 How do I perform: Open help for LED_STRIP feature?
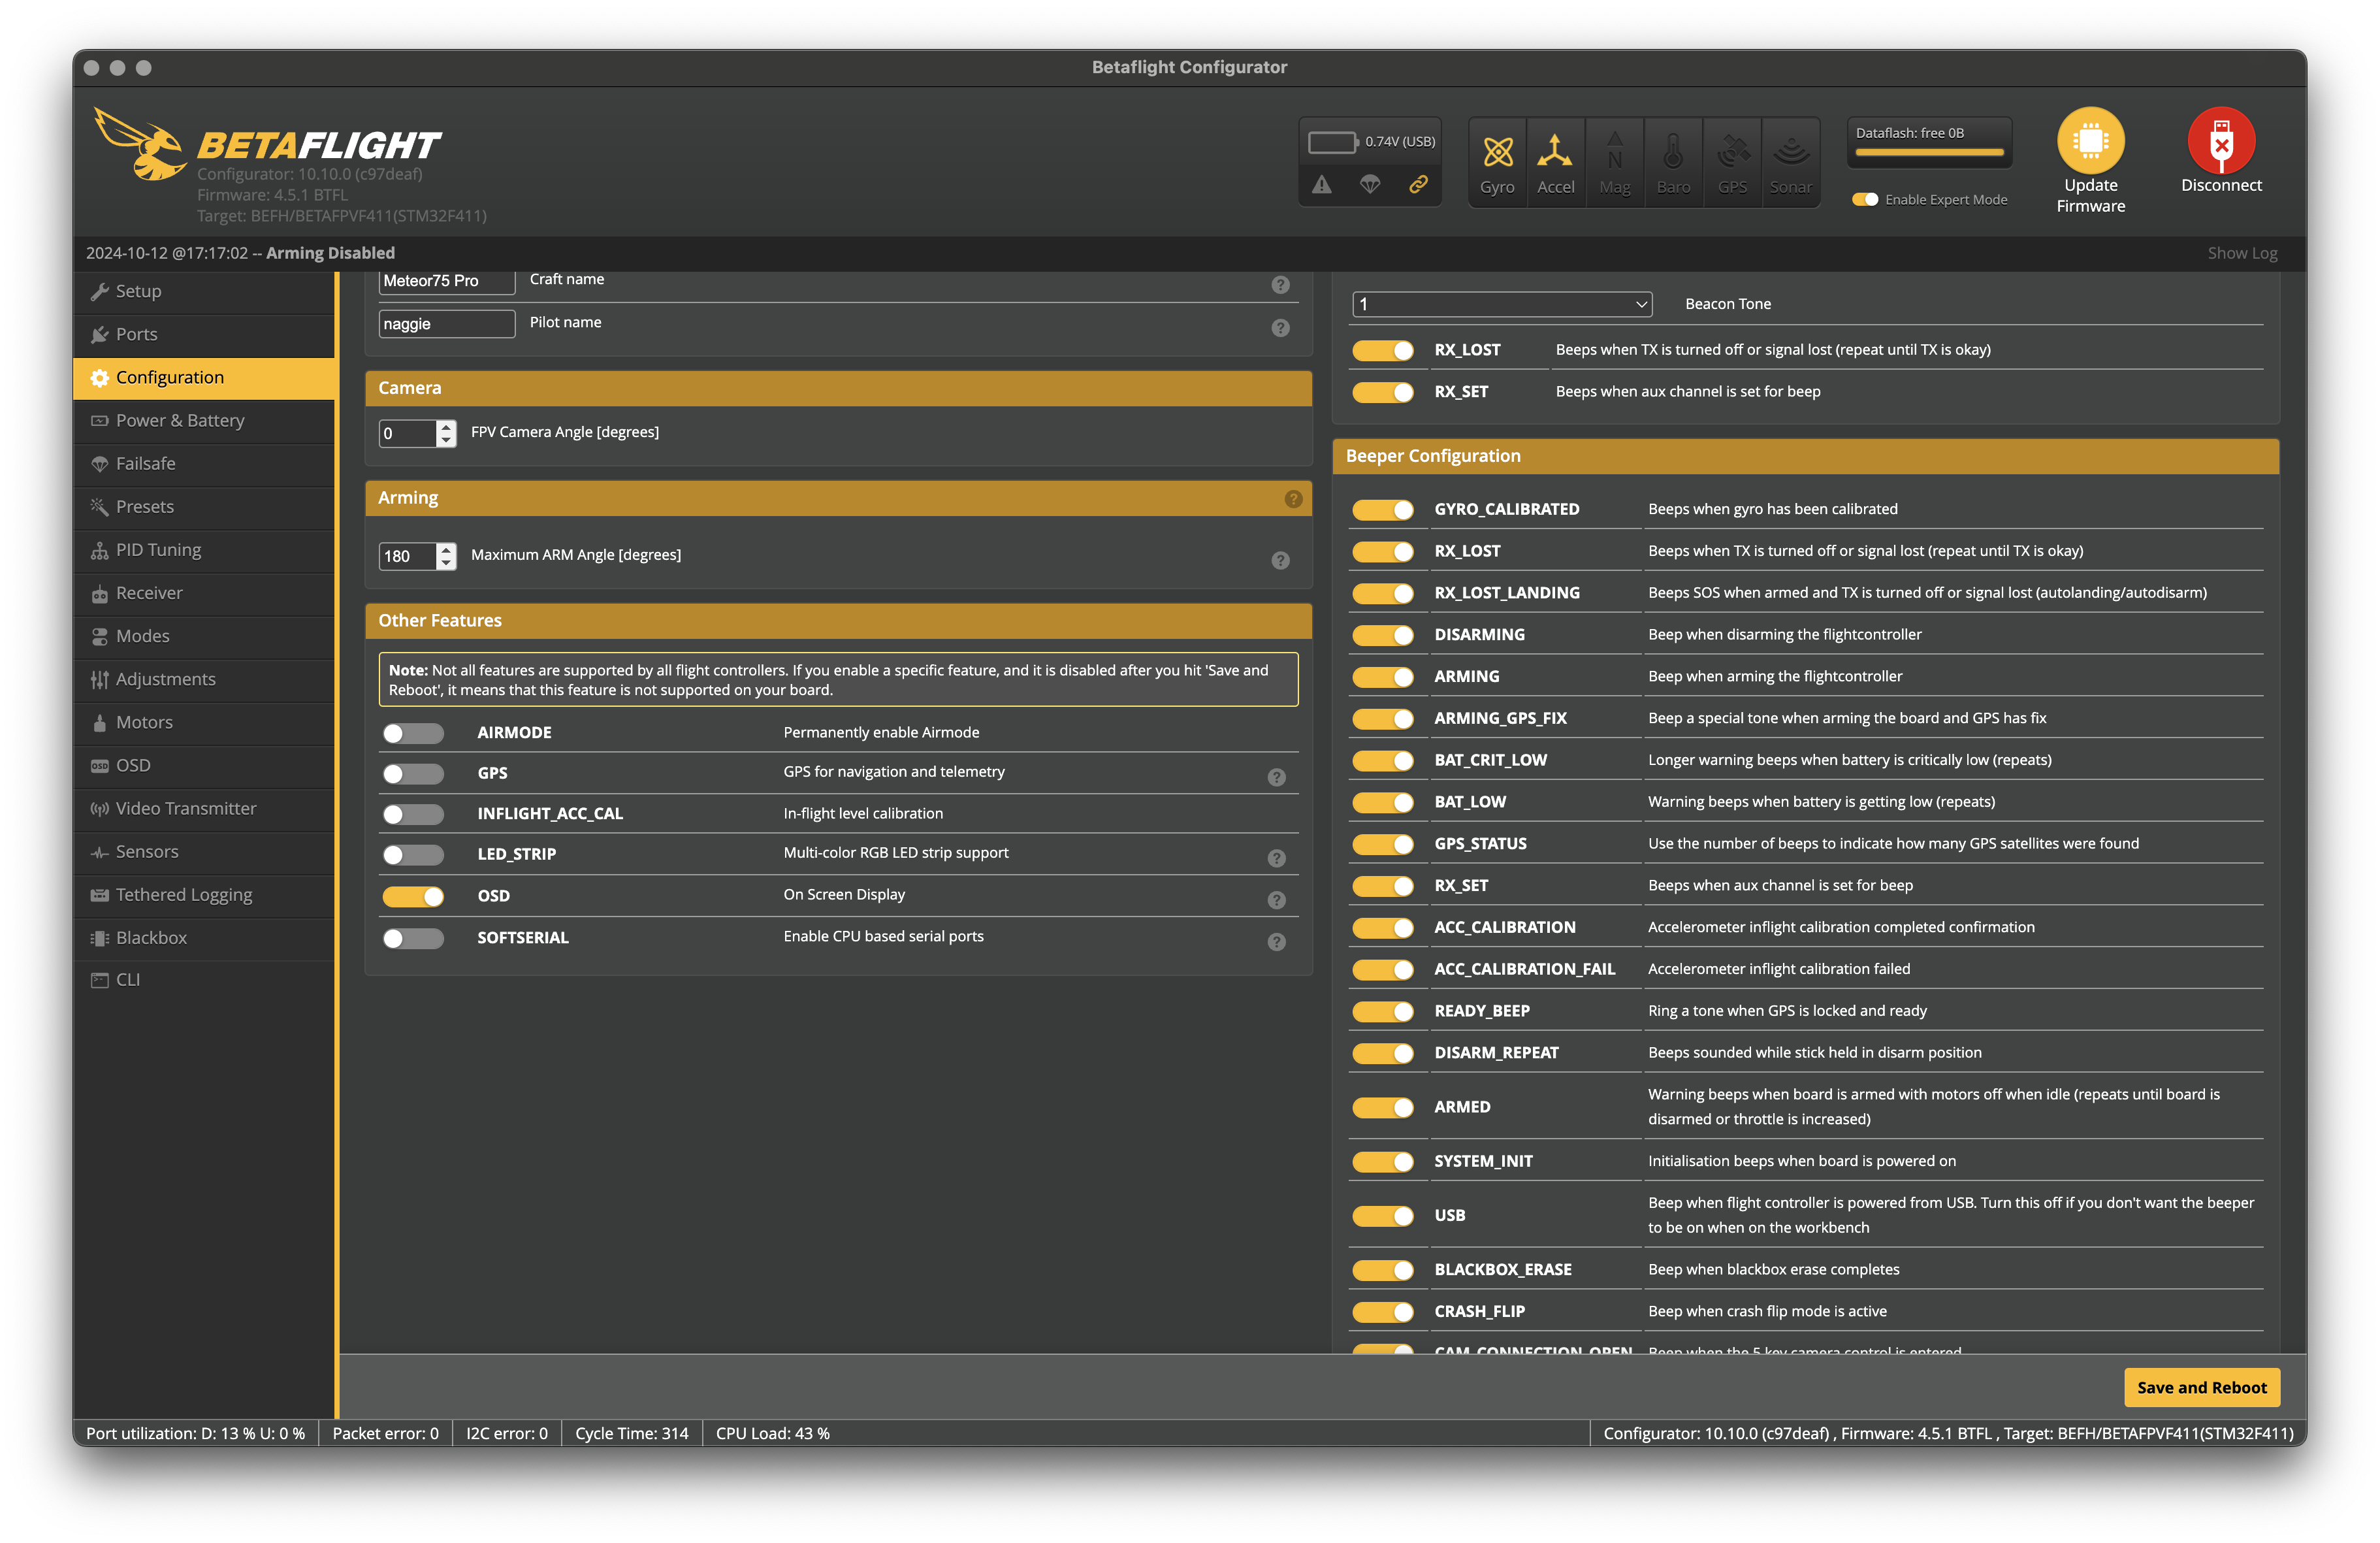[x=1276, y=858]
